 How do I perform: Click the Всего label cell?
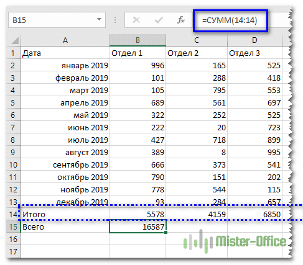(x=65, y=227)
